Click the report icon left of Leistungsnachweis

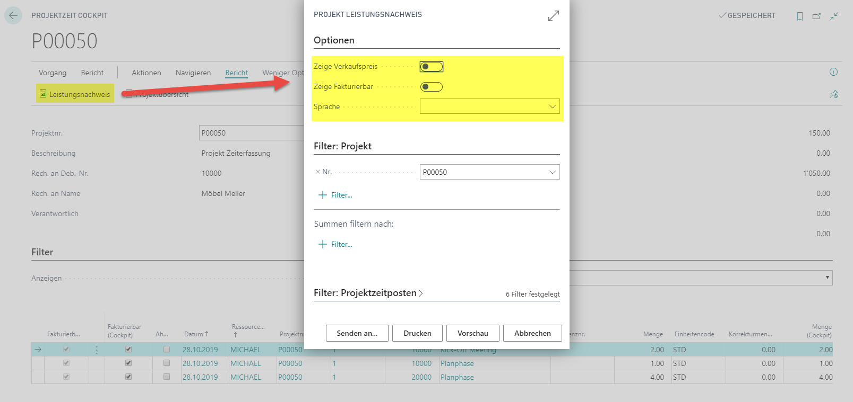43,94
